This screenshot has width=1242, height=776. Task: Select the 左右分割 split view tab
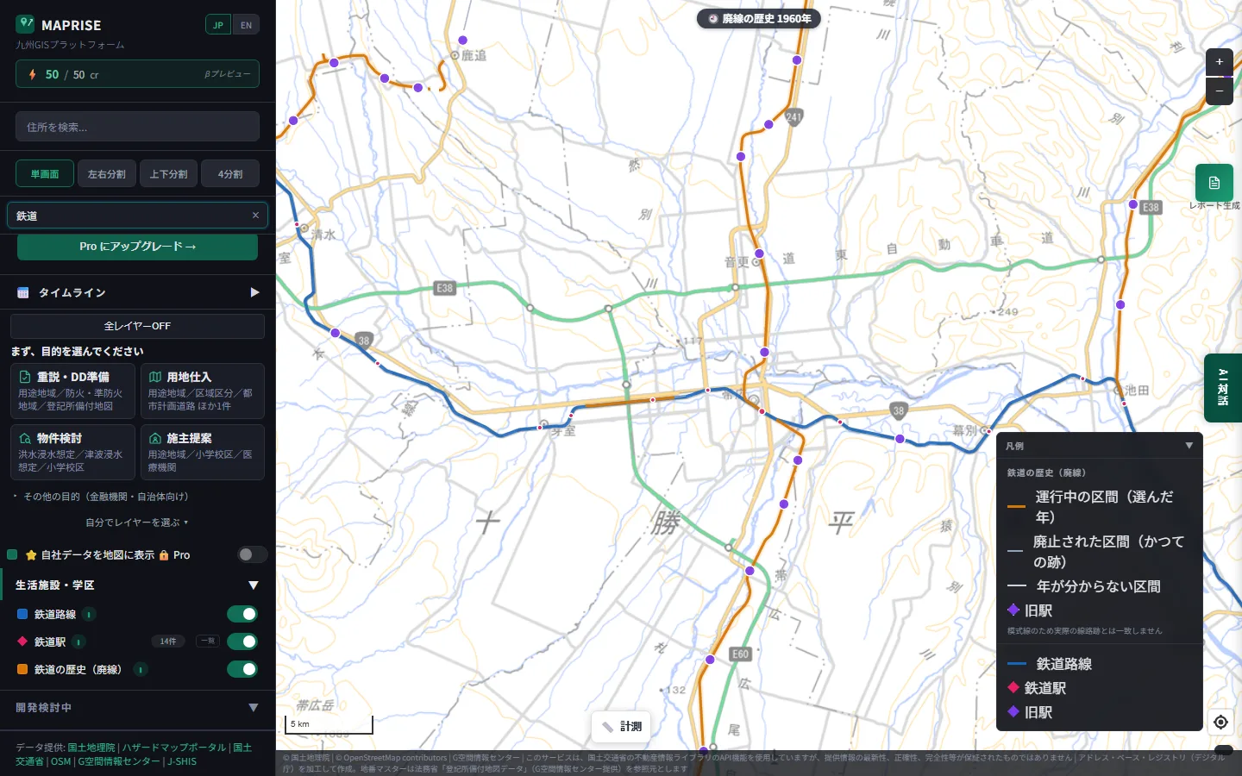(107, 174)
